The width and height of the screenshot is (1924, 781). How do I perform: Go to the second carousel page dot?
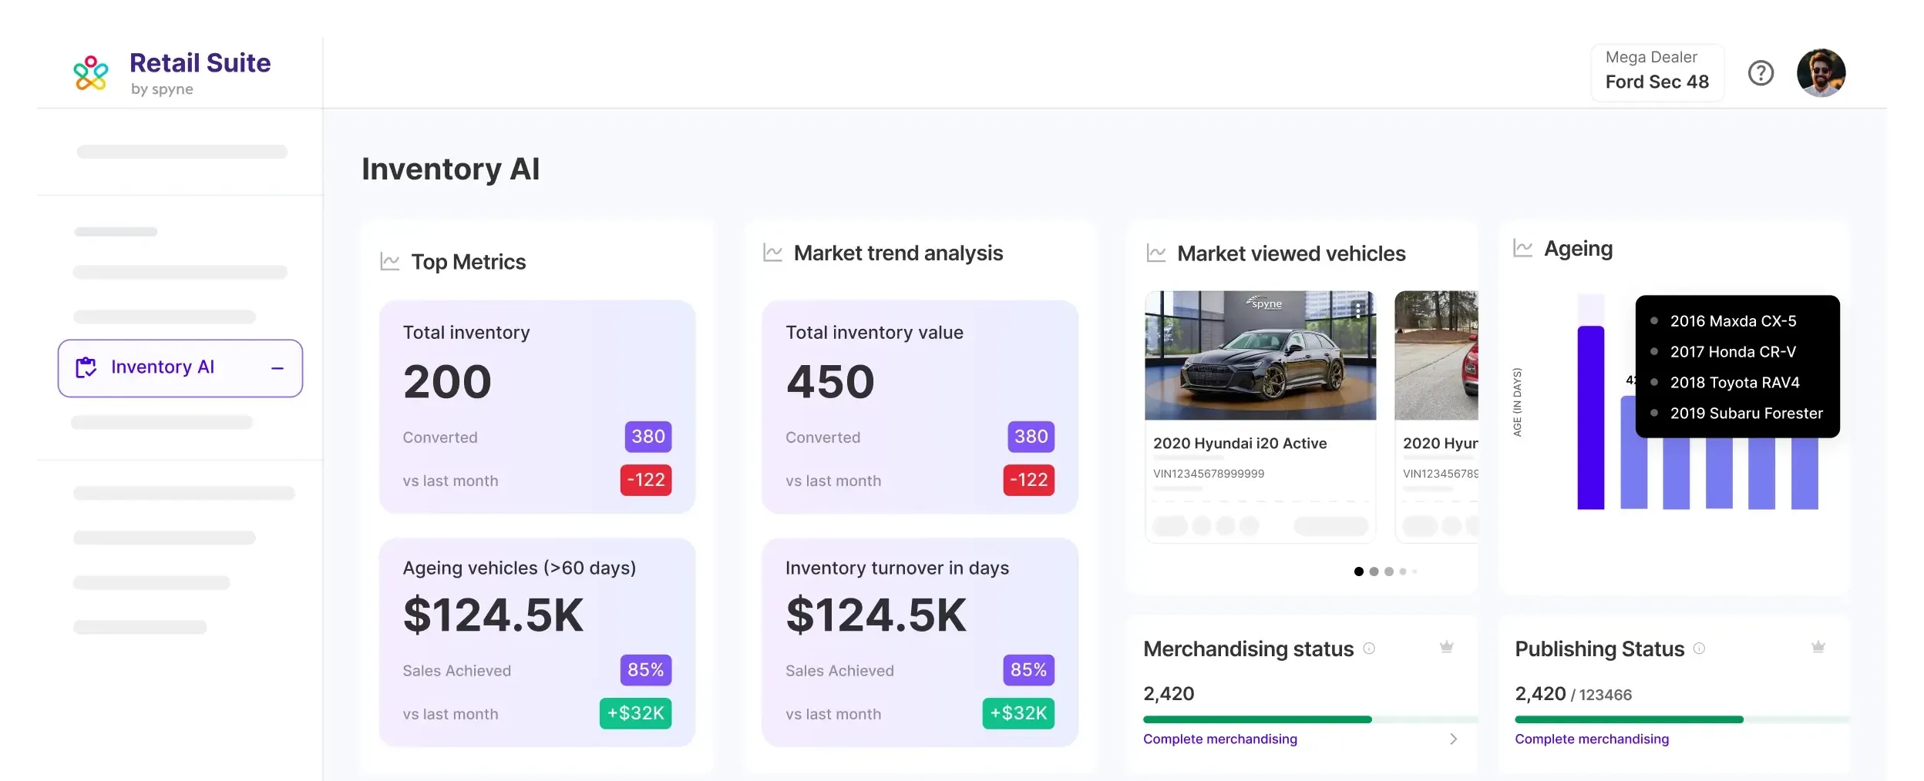click(x=1374, y=572)
